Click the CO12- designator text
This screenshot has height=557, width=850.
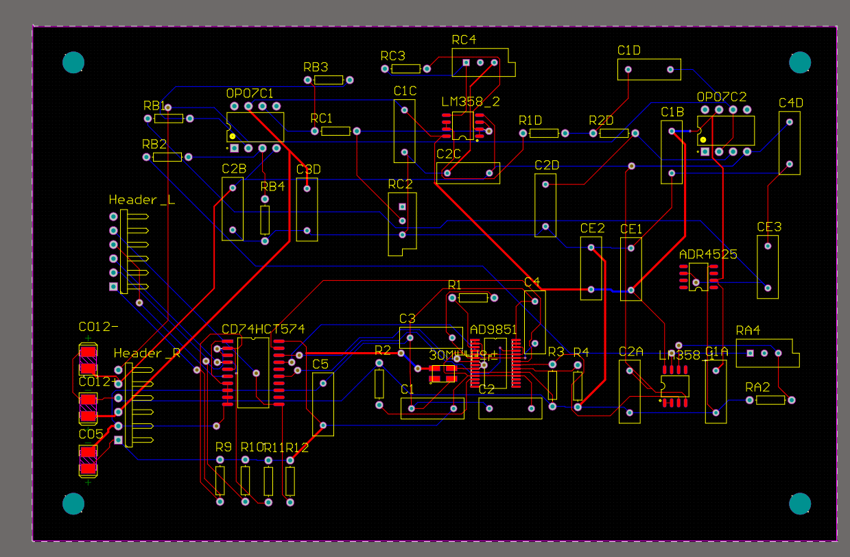pos(99,327)
